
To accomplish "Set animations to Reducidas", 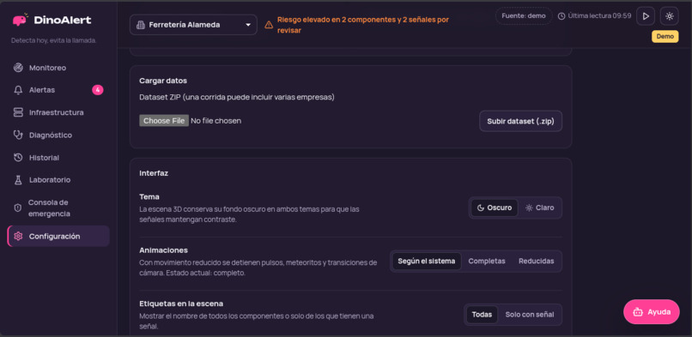I will [537, 262].
